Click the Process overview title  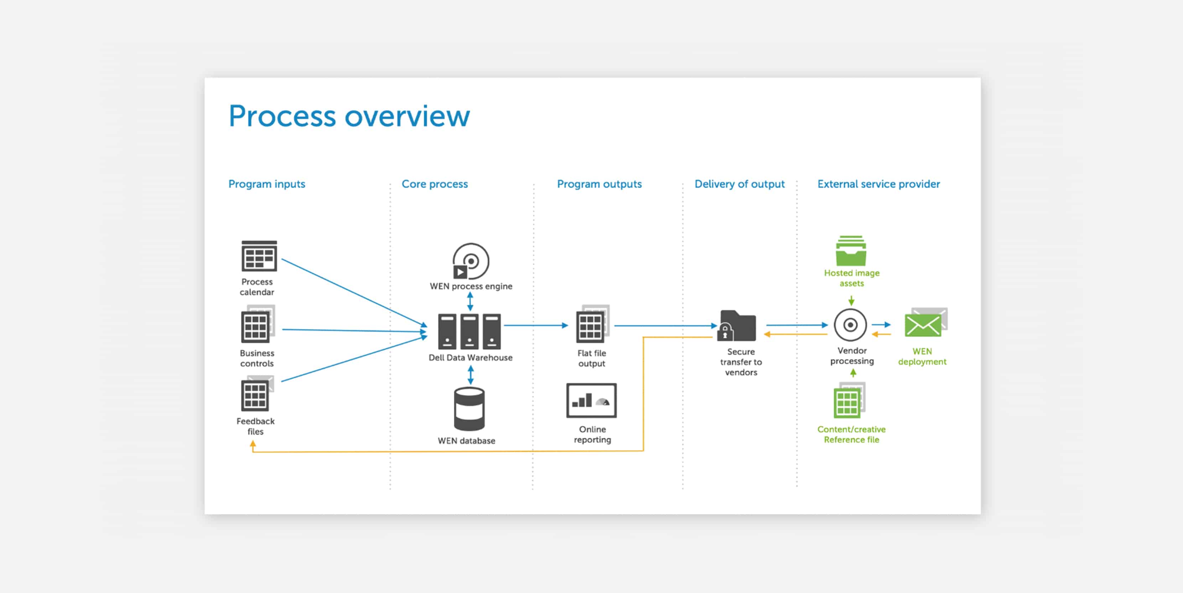(349, 116)
